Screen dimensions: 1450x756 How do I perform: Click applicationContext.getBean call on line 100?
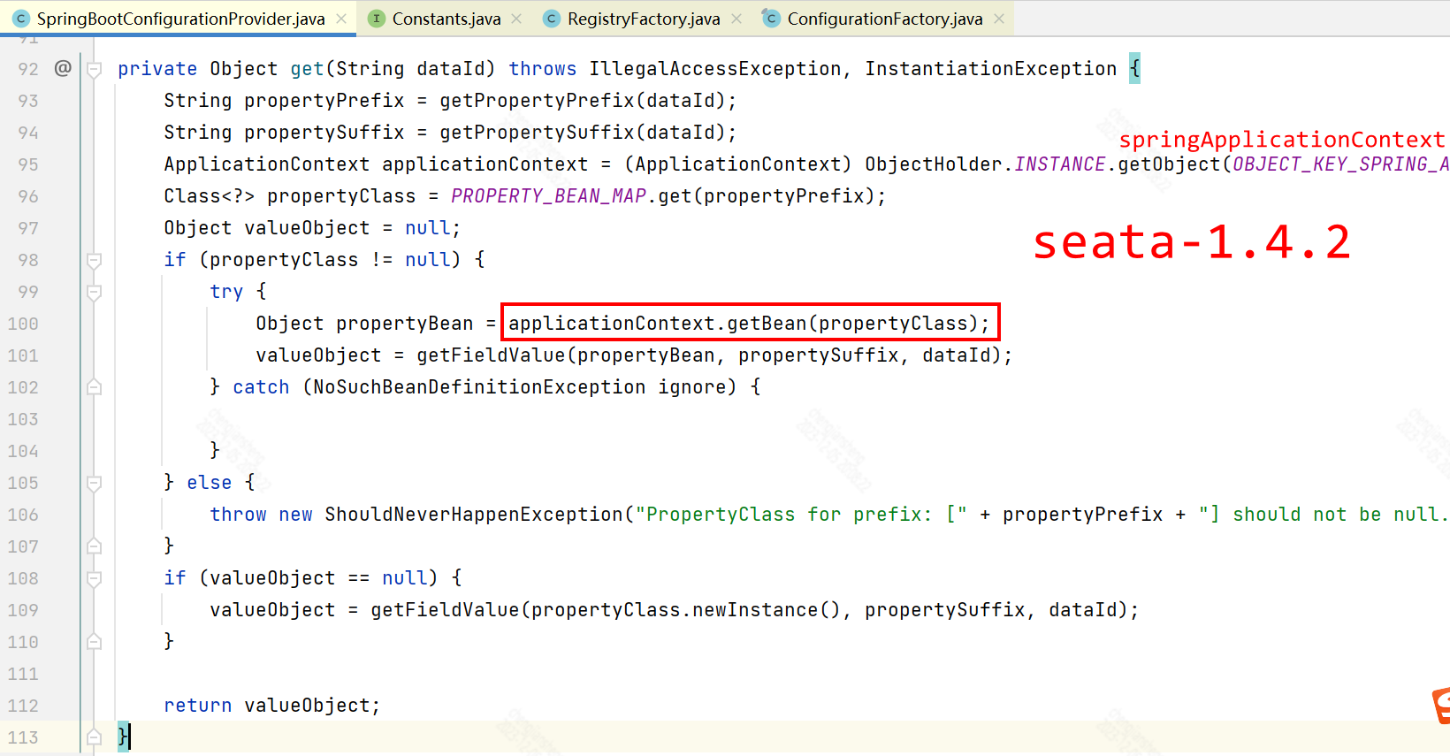tap(748, 324)
